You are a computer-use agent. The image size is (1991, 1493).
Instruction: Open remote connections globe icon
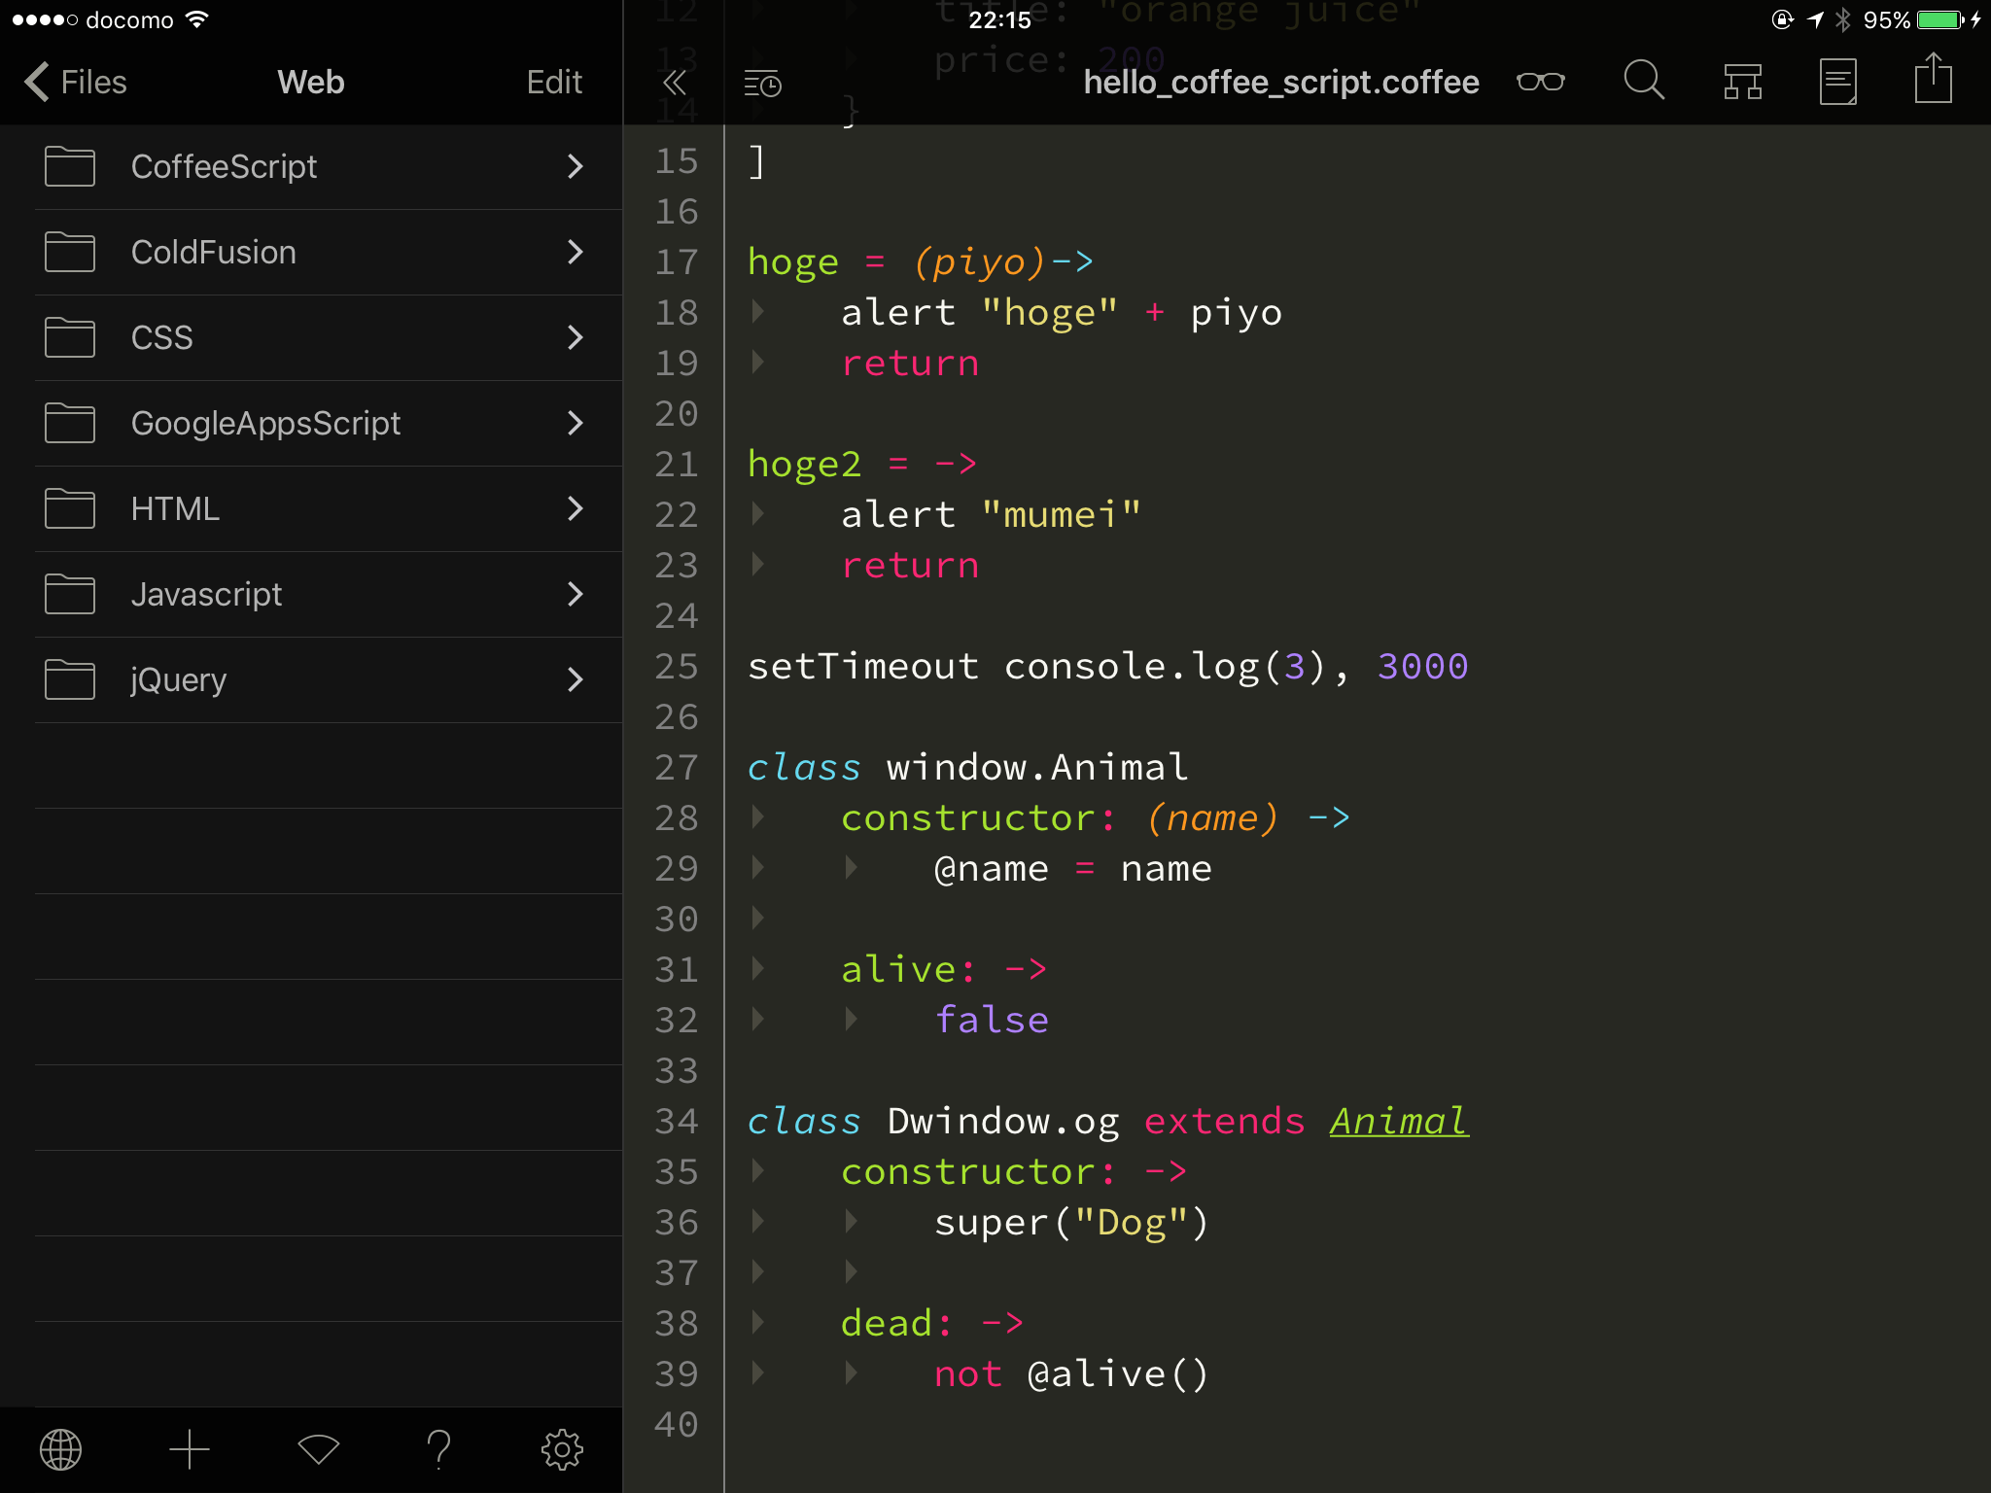click(x=60, y=1450)
